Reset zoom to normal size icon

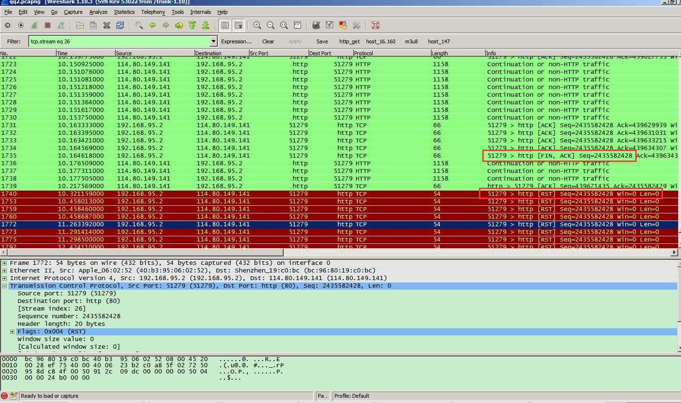pyautogui.click(x=284, y=25)
